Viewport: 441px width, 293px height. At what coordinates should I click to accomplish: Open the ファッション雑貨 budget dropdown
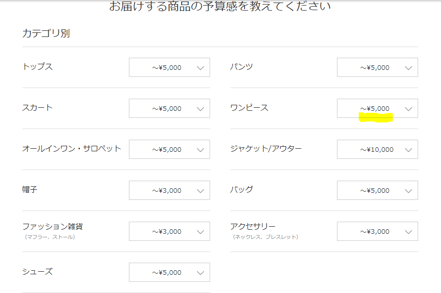(x=169, y=231)
